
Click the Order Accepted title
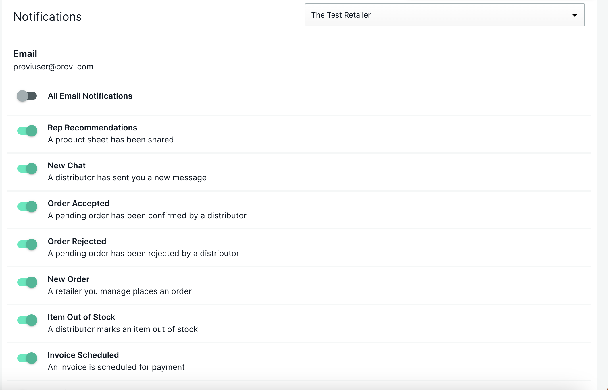(78, 203)
